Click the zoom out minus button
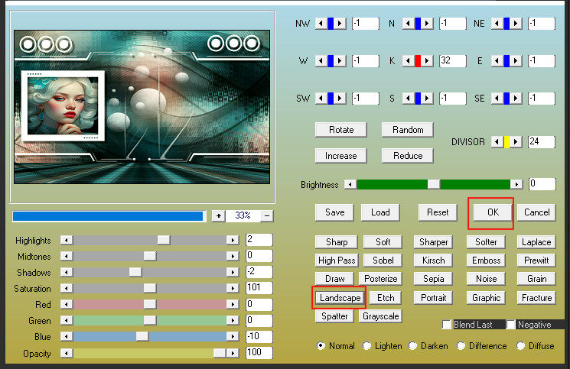Viewport: 570px width, 369px height. [x=267, y=216]
